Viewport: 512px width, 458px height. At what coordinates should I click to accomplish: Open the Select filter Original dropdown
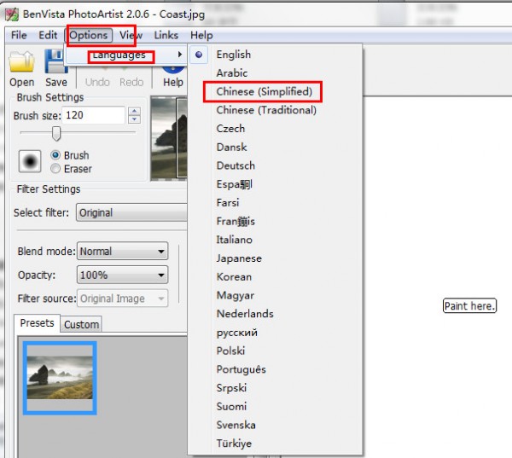132,213
